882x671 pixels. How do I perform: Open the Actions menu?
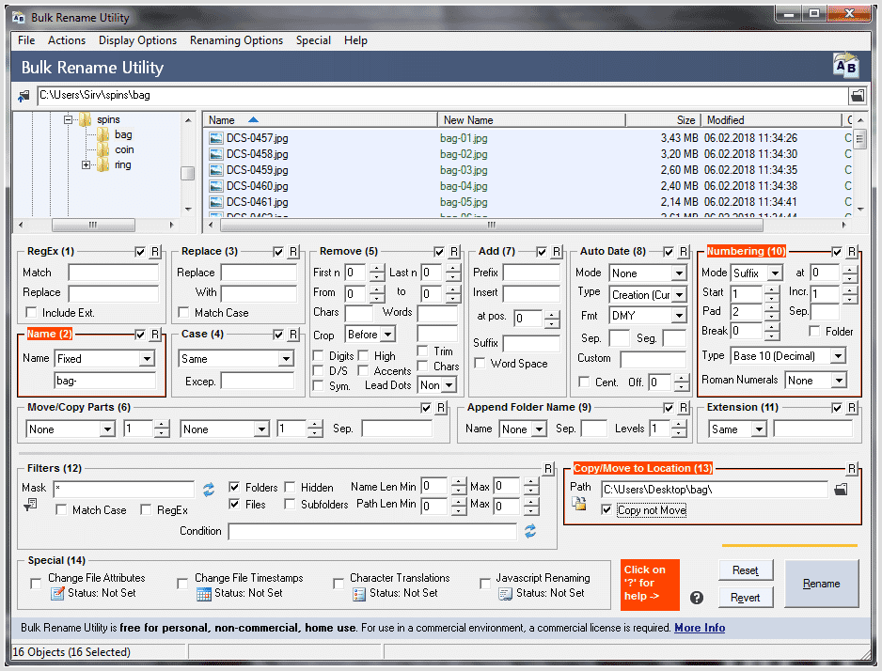[67, 40]
